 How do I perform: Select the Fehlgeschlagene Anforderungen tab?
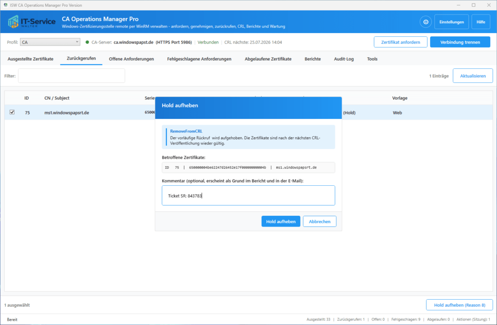pos(199,59)
